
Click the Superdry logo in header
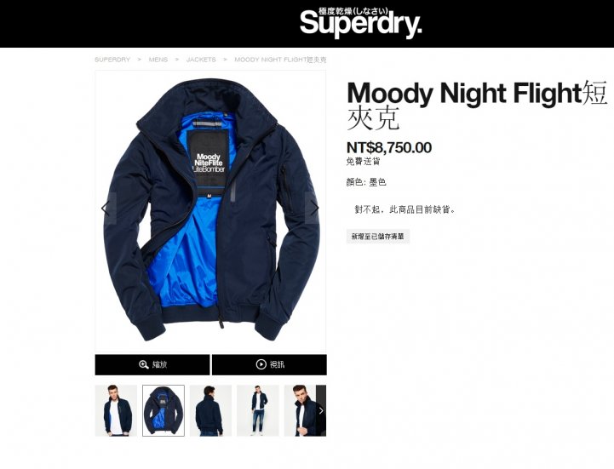click(360, 23)
